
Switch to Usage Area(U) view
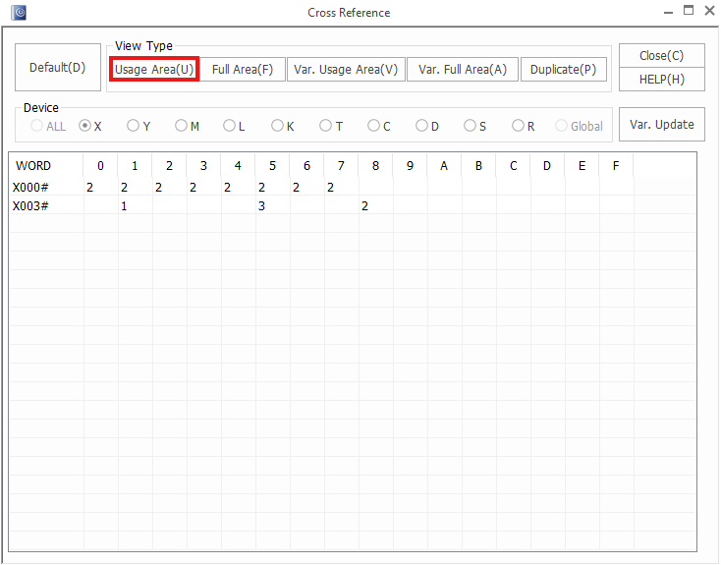point(154,70)
